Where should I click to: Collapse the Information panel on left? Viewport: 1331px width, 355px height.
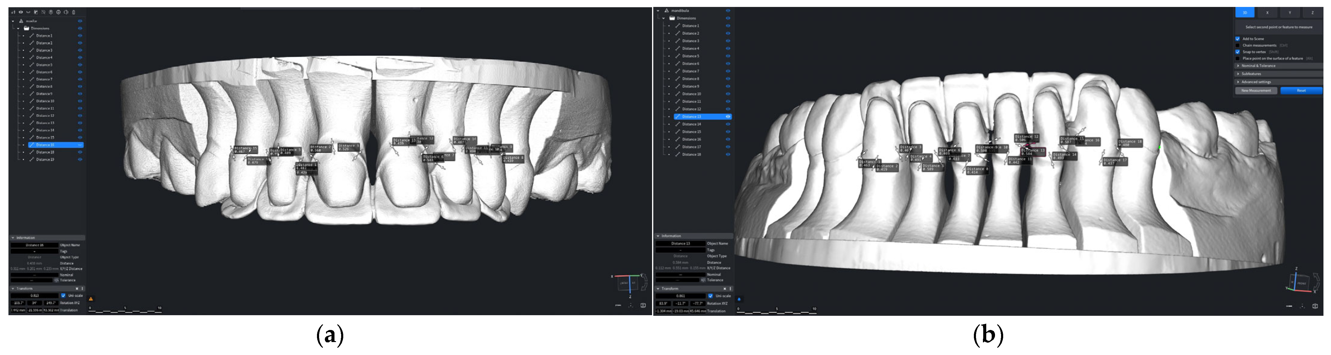coord(13,238)
